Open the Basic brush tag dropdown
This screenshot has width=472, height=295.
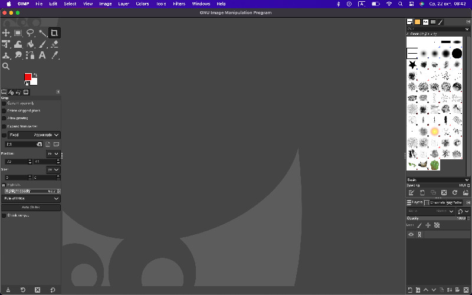467,180
